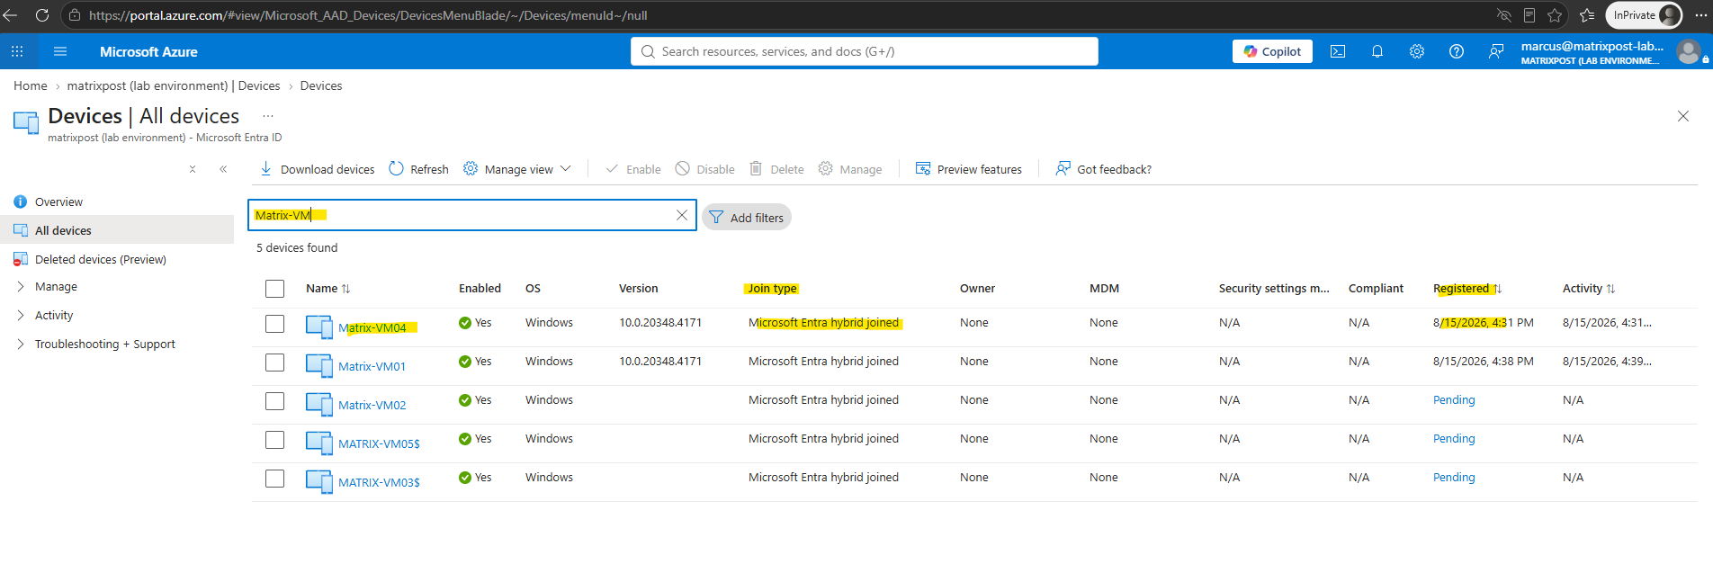The height and width of the screenshot is (573, 1713).
Task: Sort by the Name column
Action: (x=327, y=289)
